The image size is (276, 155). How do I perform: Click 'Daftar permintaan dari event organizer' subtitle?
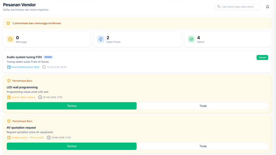click(26, 10)
